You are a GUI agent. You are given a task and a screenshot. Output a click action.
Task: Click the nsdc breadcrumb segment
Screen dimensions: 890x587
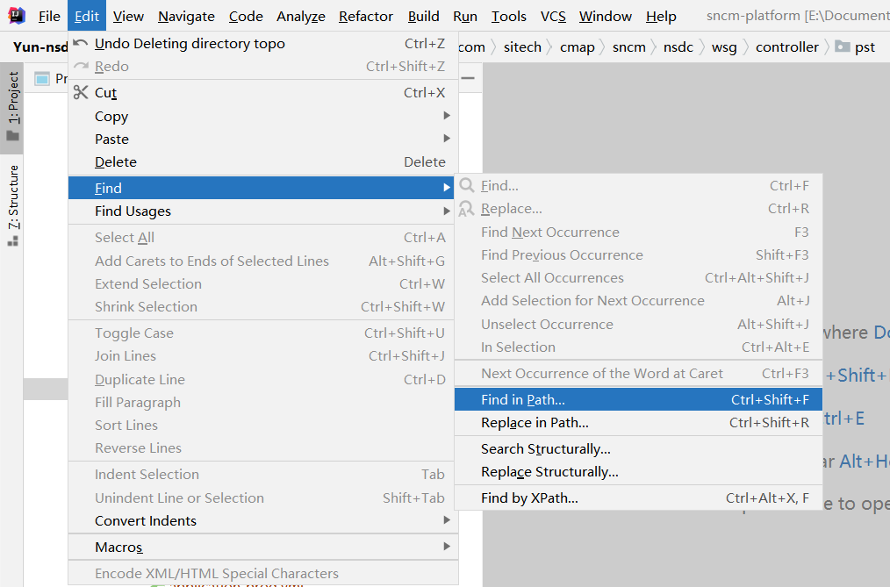pos(678,47)
